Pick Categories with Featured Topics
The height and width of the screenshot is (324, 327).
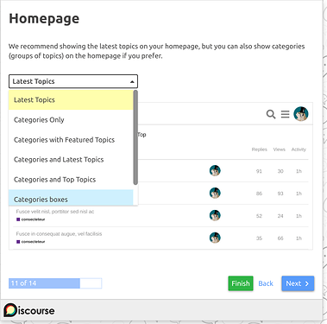coord(71,140)
